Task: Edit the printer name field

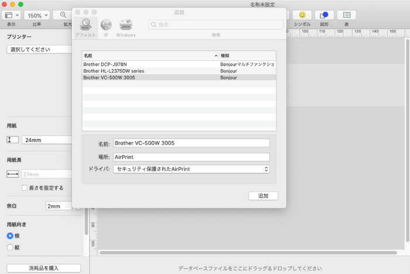Action: (x=192, y=143)
